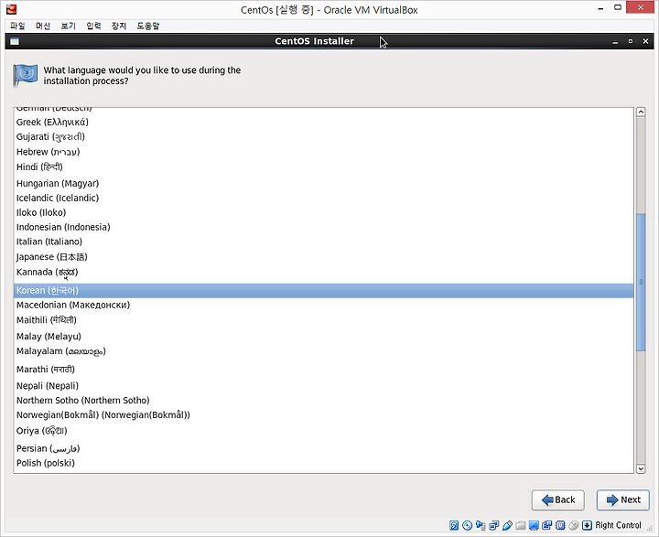
Task: Click the network adapters status icon
Action: tap(494, 525)
